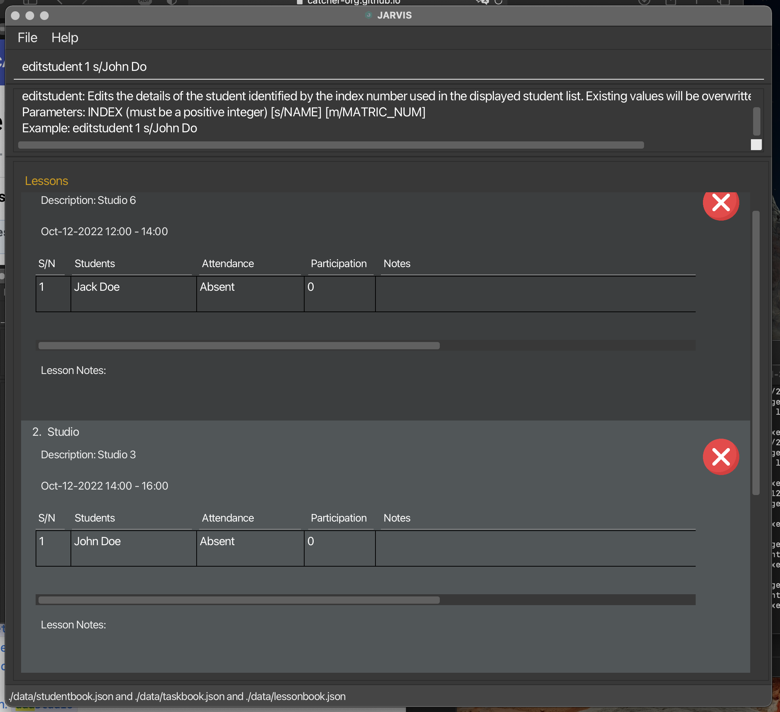Screen dimensions: 780x712
Task: Click the JARVIS app icon in title bar
Action: pos(368,15)
